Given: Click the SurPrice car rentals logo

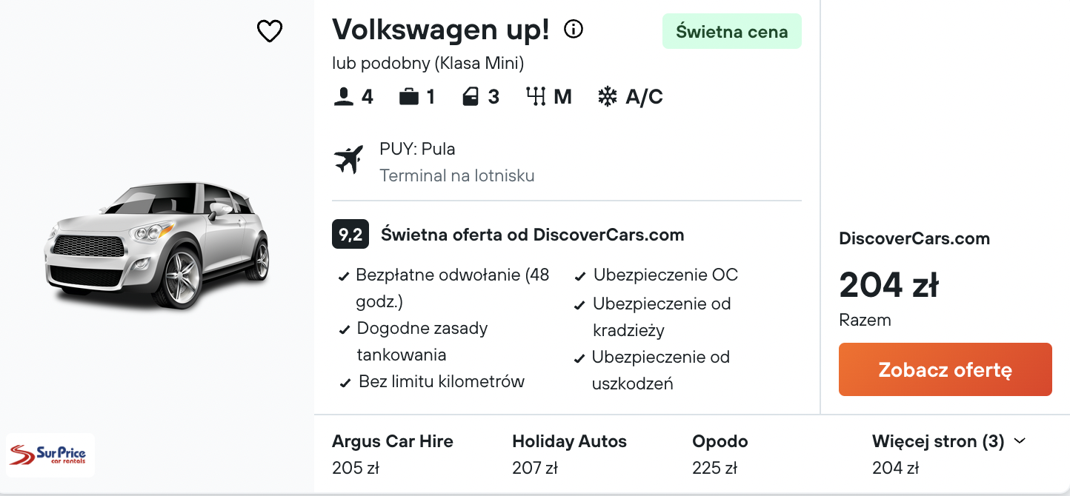Looking at the screenshot, I should [x=50, y=455].
